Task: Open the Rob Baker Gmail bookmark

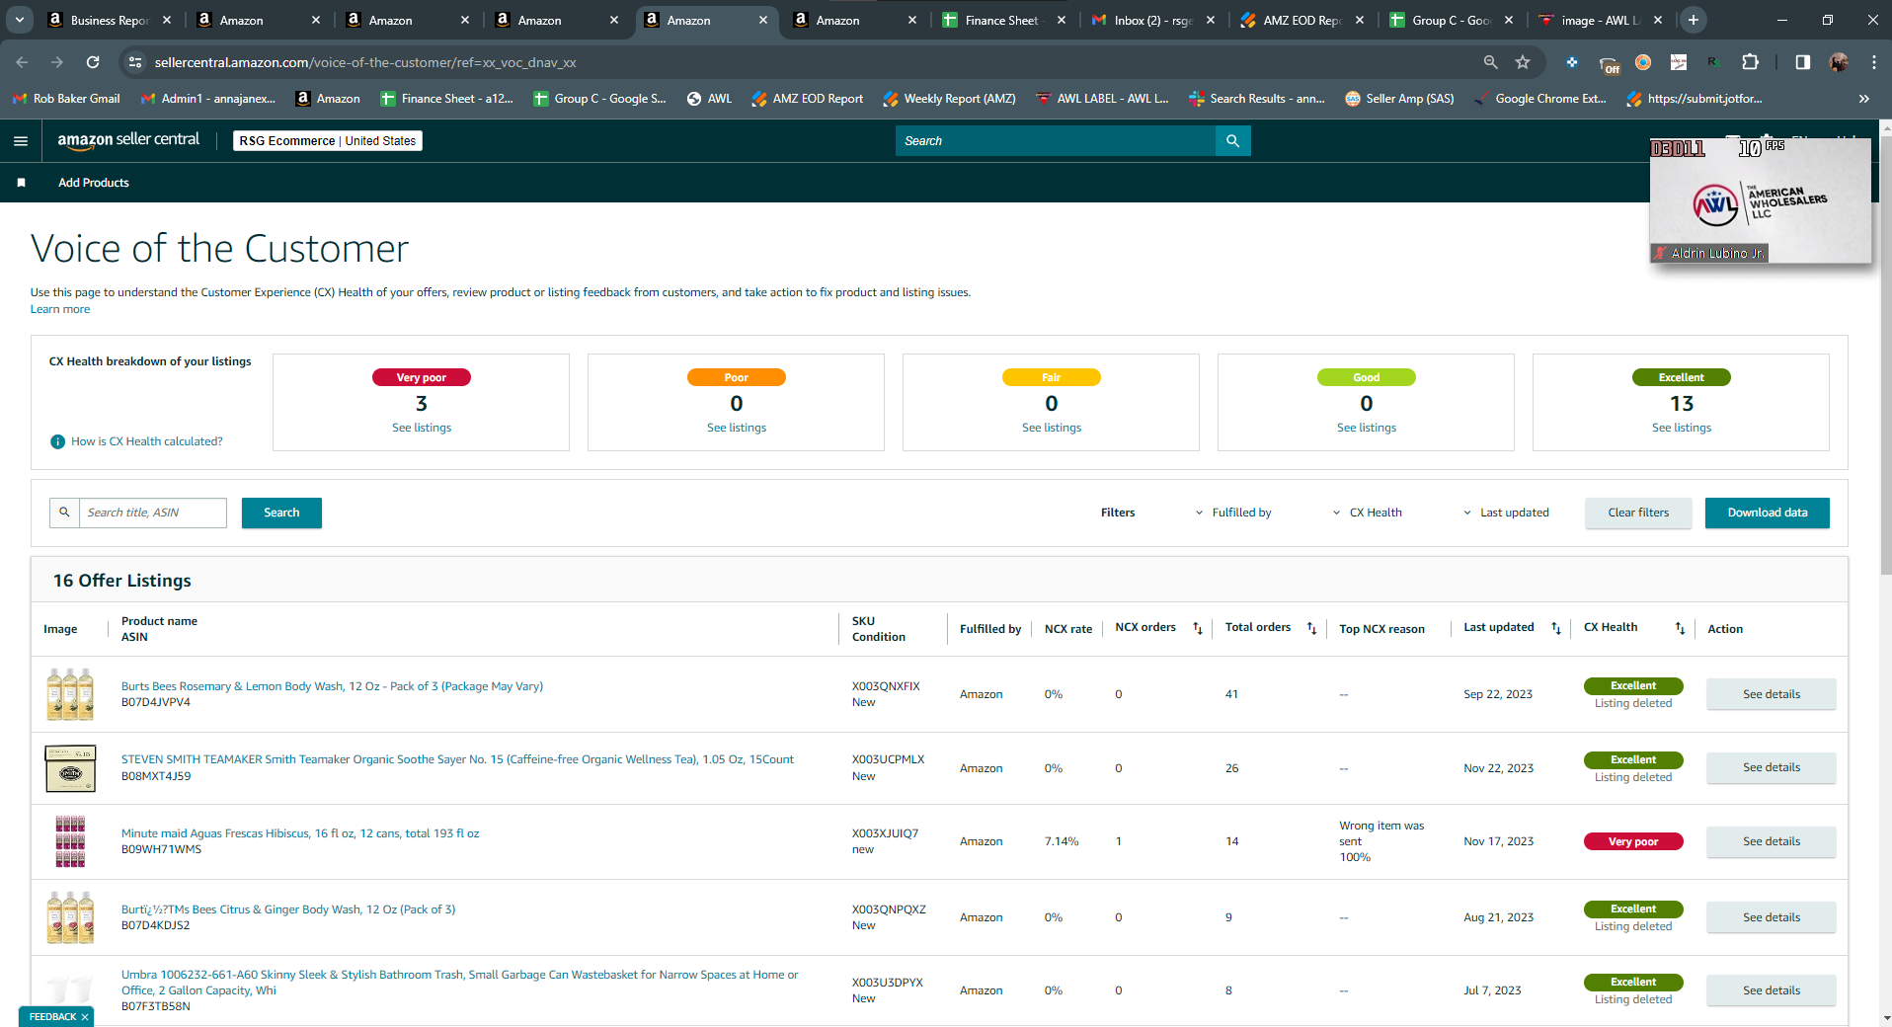Action: click(x=66, y=99)
